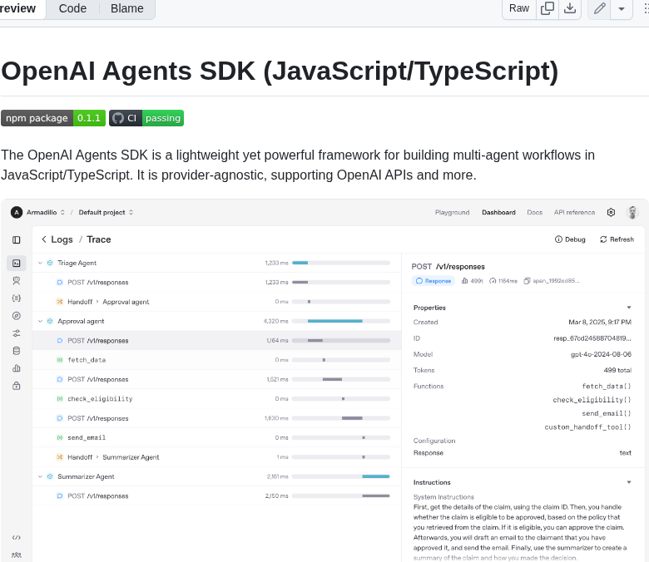649x562 pixels.
Task: Click the 499t token count icon
Action: pos(464,281)
